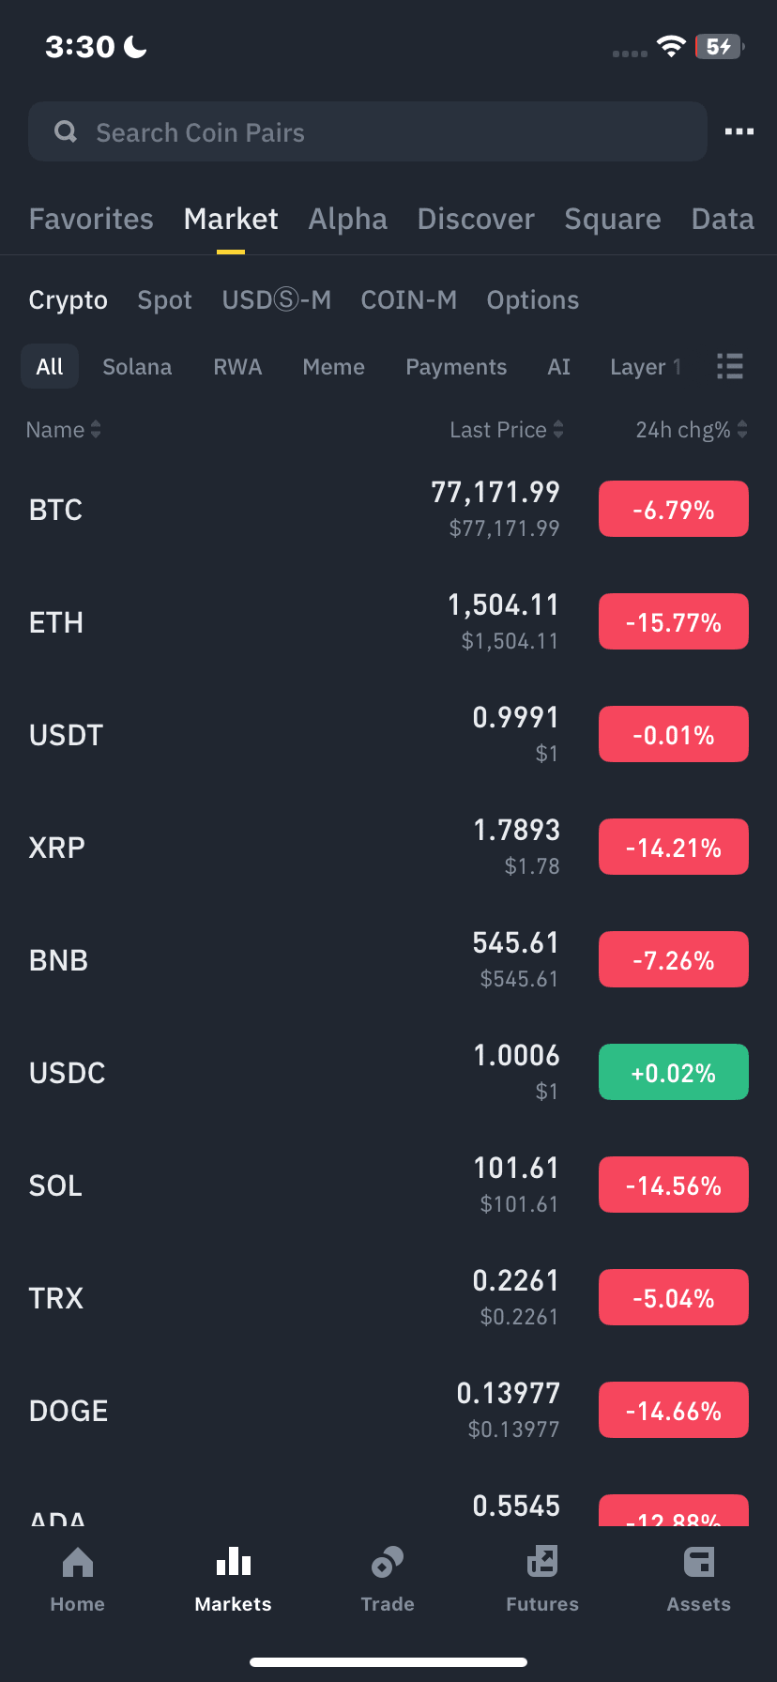This screenshot has width=777, height=1682.
Task: Switch to the Favorites tab
Action: (x=91, y=219)
